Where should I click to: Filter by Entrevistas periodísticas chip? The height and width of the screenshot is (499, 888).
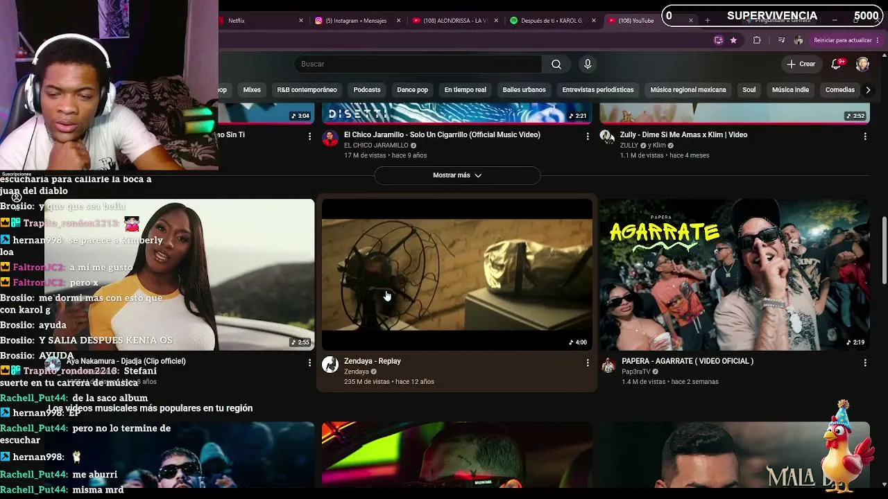point(598,90)
